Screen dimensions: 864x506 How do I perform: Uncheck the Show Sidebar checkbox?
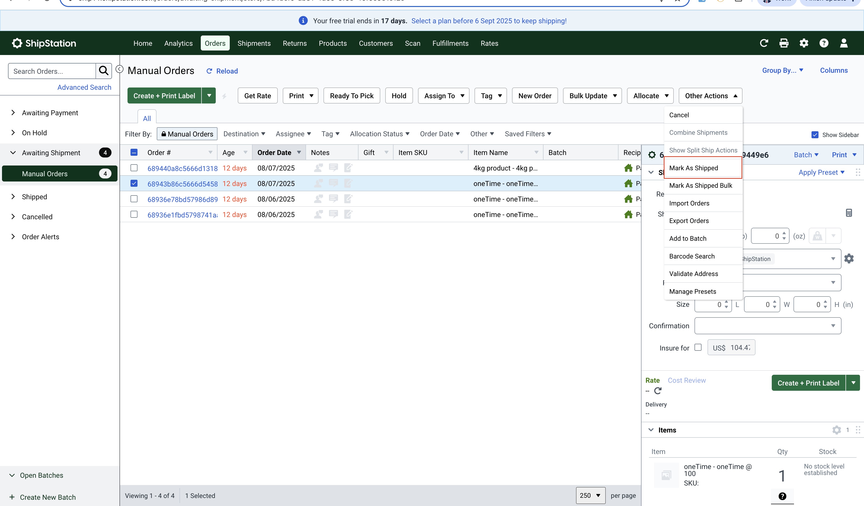click(x=815, y=135)
